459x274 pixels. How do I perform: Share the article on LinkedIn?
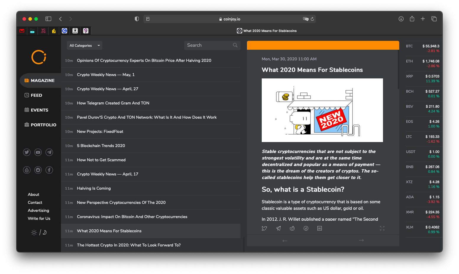pyautogui.click(x=319, y=228)
